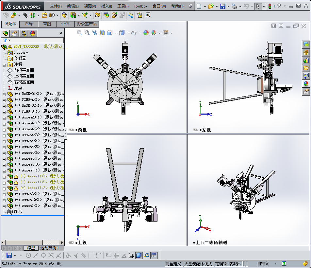This screenshot has height=268, width=311.
Task: Switch to the 运动算例1 bottom tab
Action: (x=50, y=248)
